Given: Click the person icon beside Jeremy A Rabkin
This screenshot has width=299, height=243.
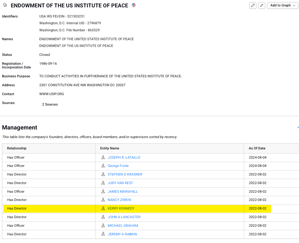Looking at the screenshot, I should (103, 234).
